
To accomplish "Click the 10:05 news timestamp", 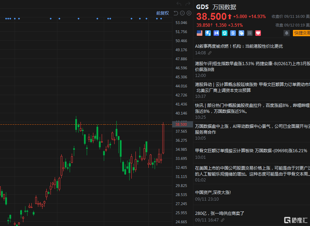I will click(201, 138).
